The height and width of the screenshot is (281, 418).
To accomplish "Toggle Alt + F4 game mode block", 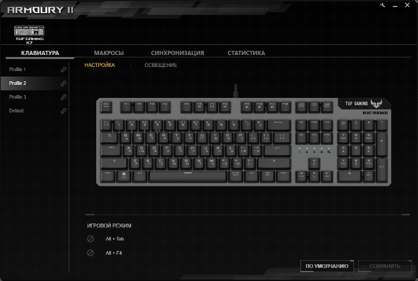I will 90,253.
